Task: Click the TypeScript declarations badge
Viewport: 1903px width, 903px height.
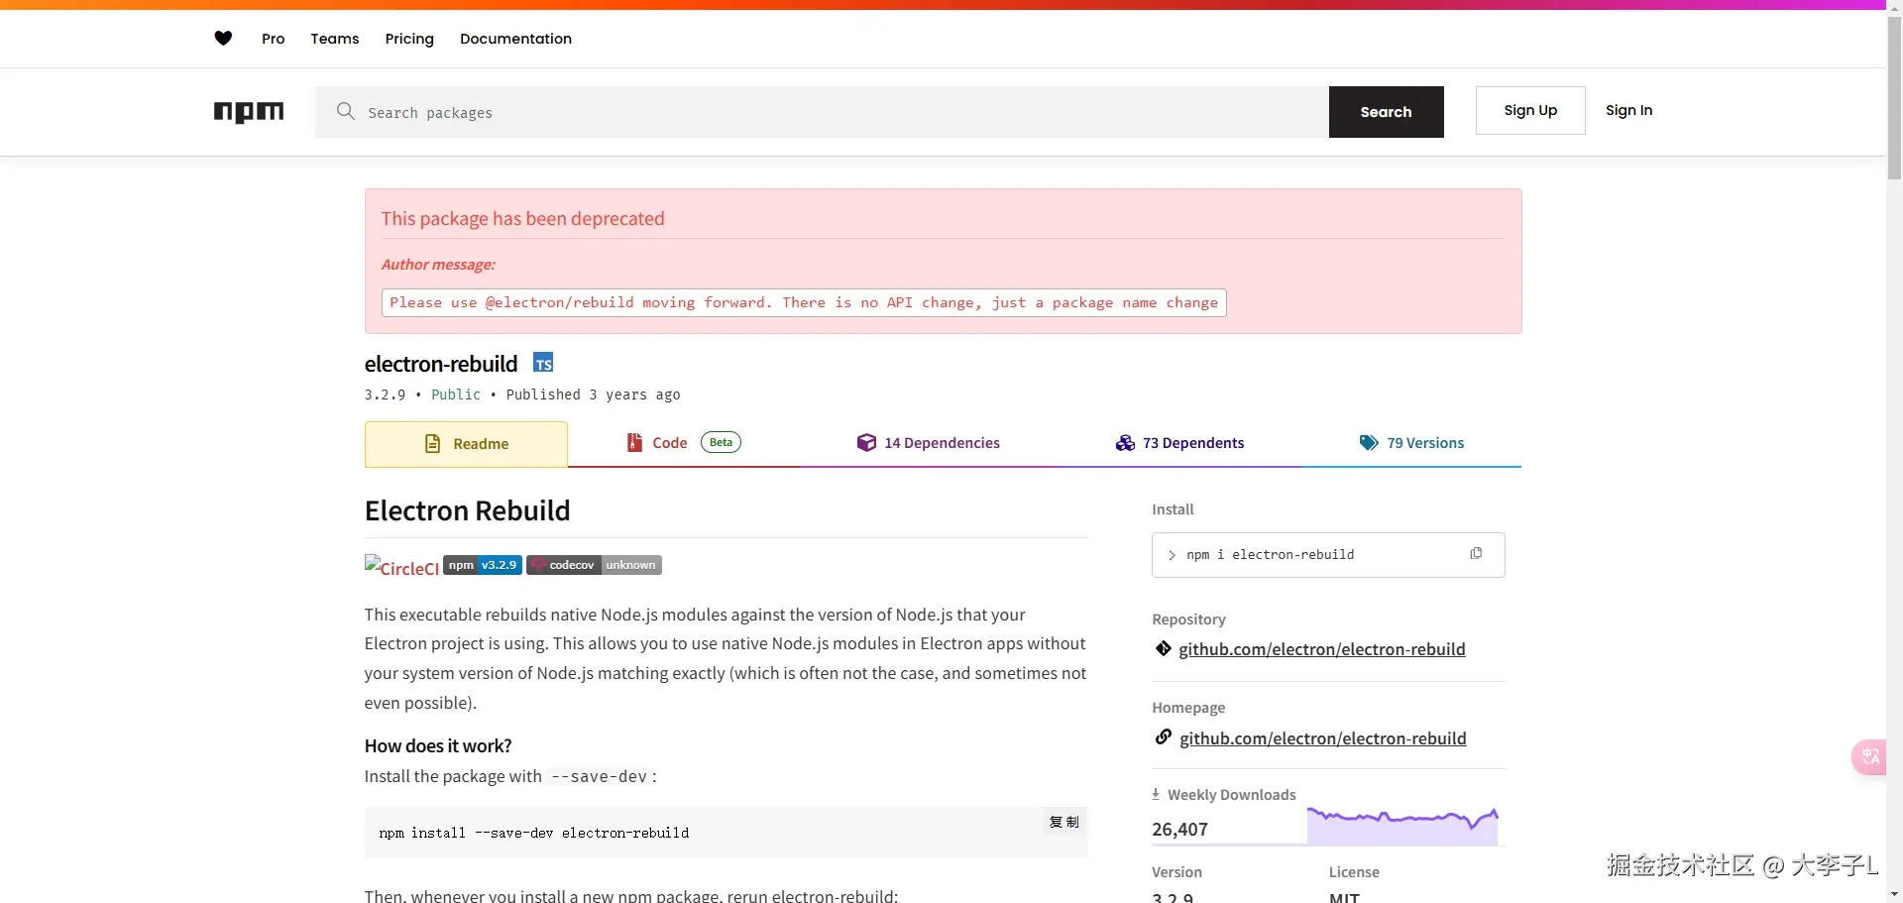Action: click(543, 363)
